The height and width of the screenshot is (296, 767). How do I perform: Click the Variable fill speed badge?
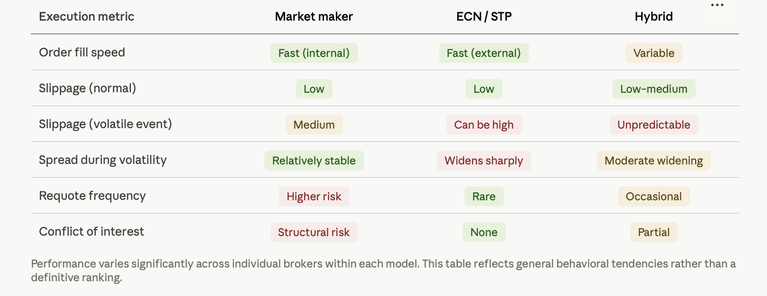click(653, 53)
